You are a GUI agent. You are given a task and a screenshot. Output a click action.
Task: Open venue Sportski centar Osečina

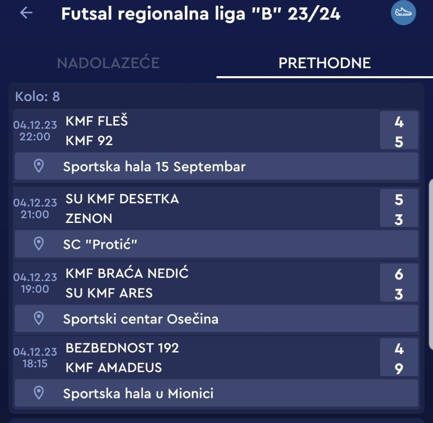tap(141, 319)
